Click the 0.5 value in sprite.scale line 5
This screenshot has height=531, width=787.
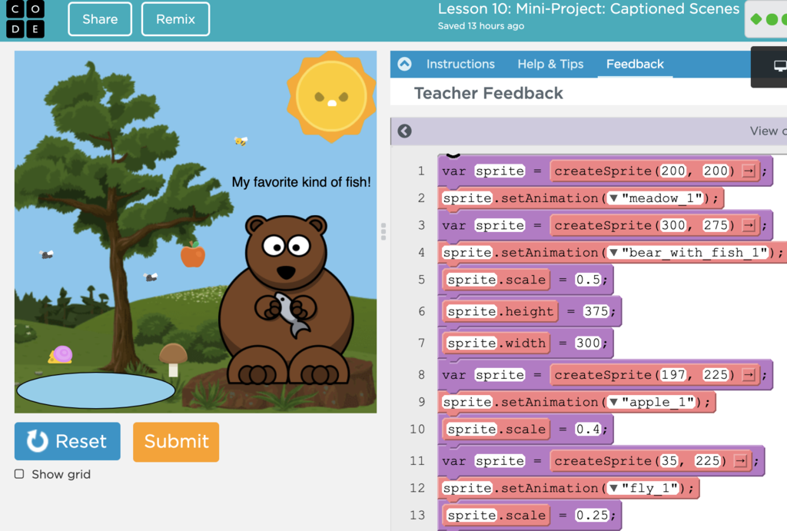(588, 280)
